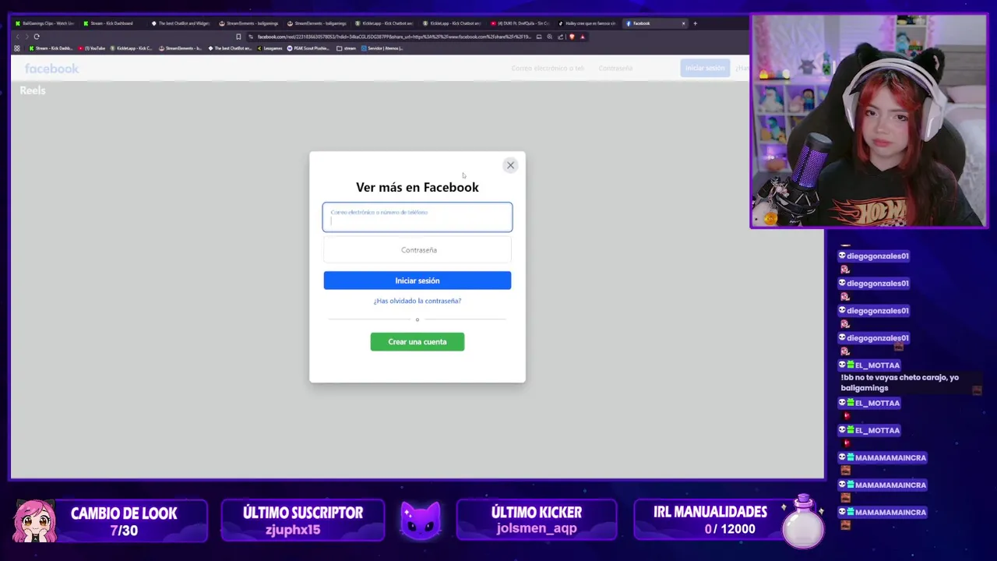Viewport: 997px width, 561px height.
Task: Switch to the first StreamElements - baligamings tab
Action: point(248,23)
